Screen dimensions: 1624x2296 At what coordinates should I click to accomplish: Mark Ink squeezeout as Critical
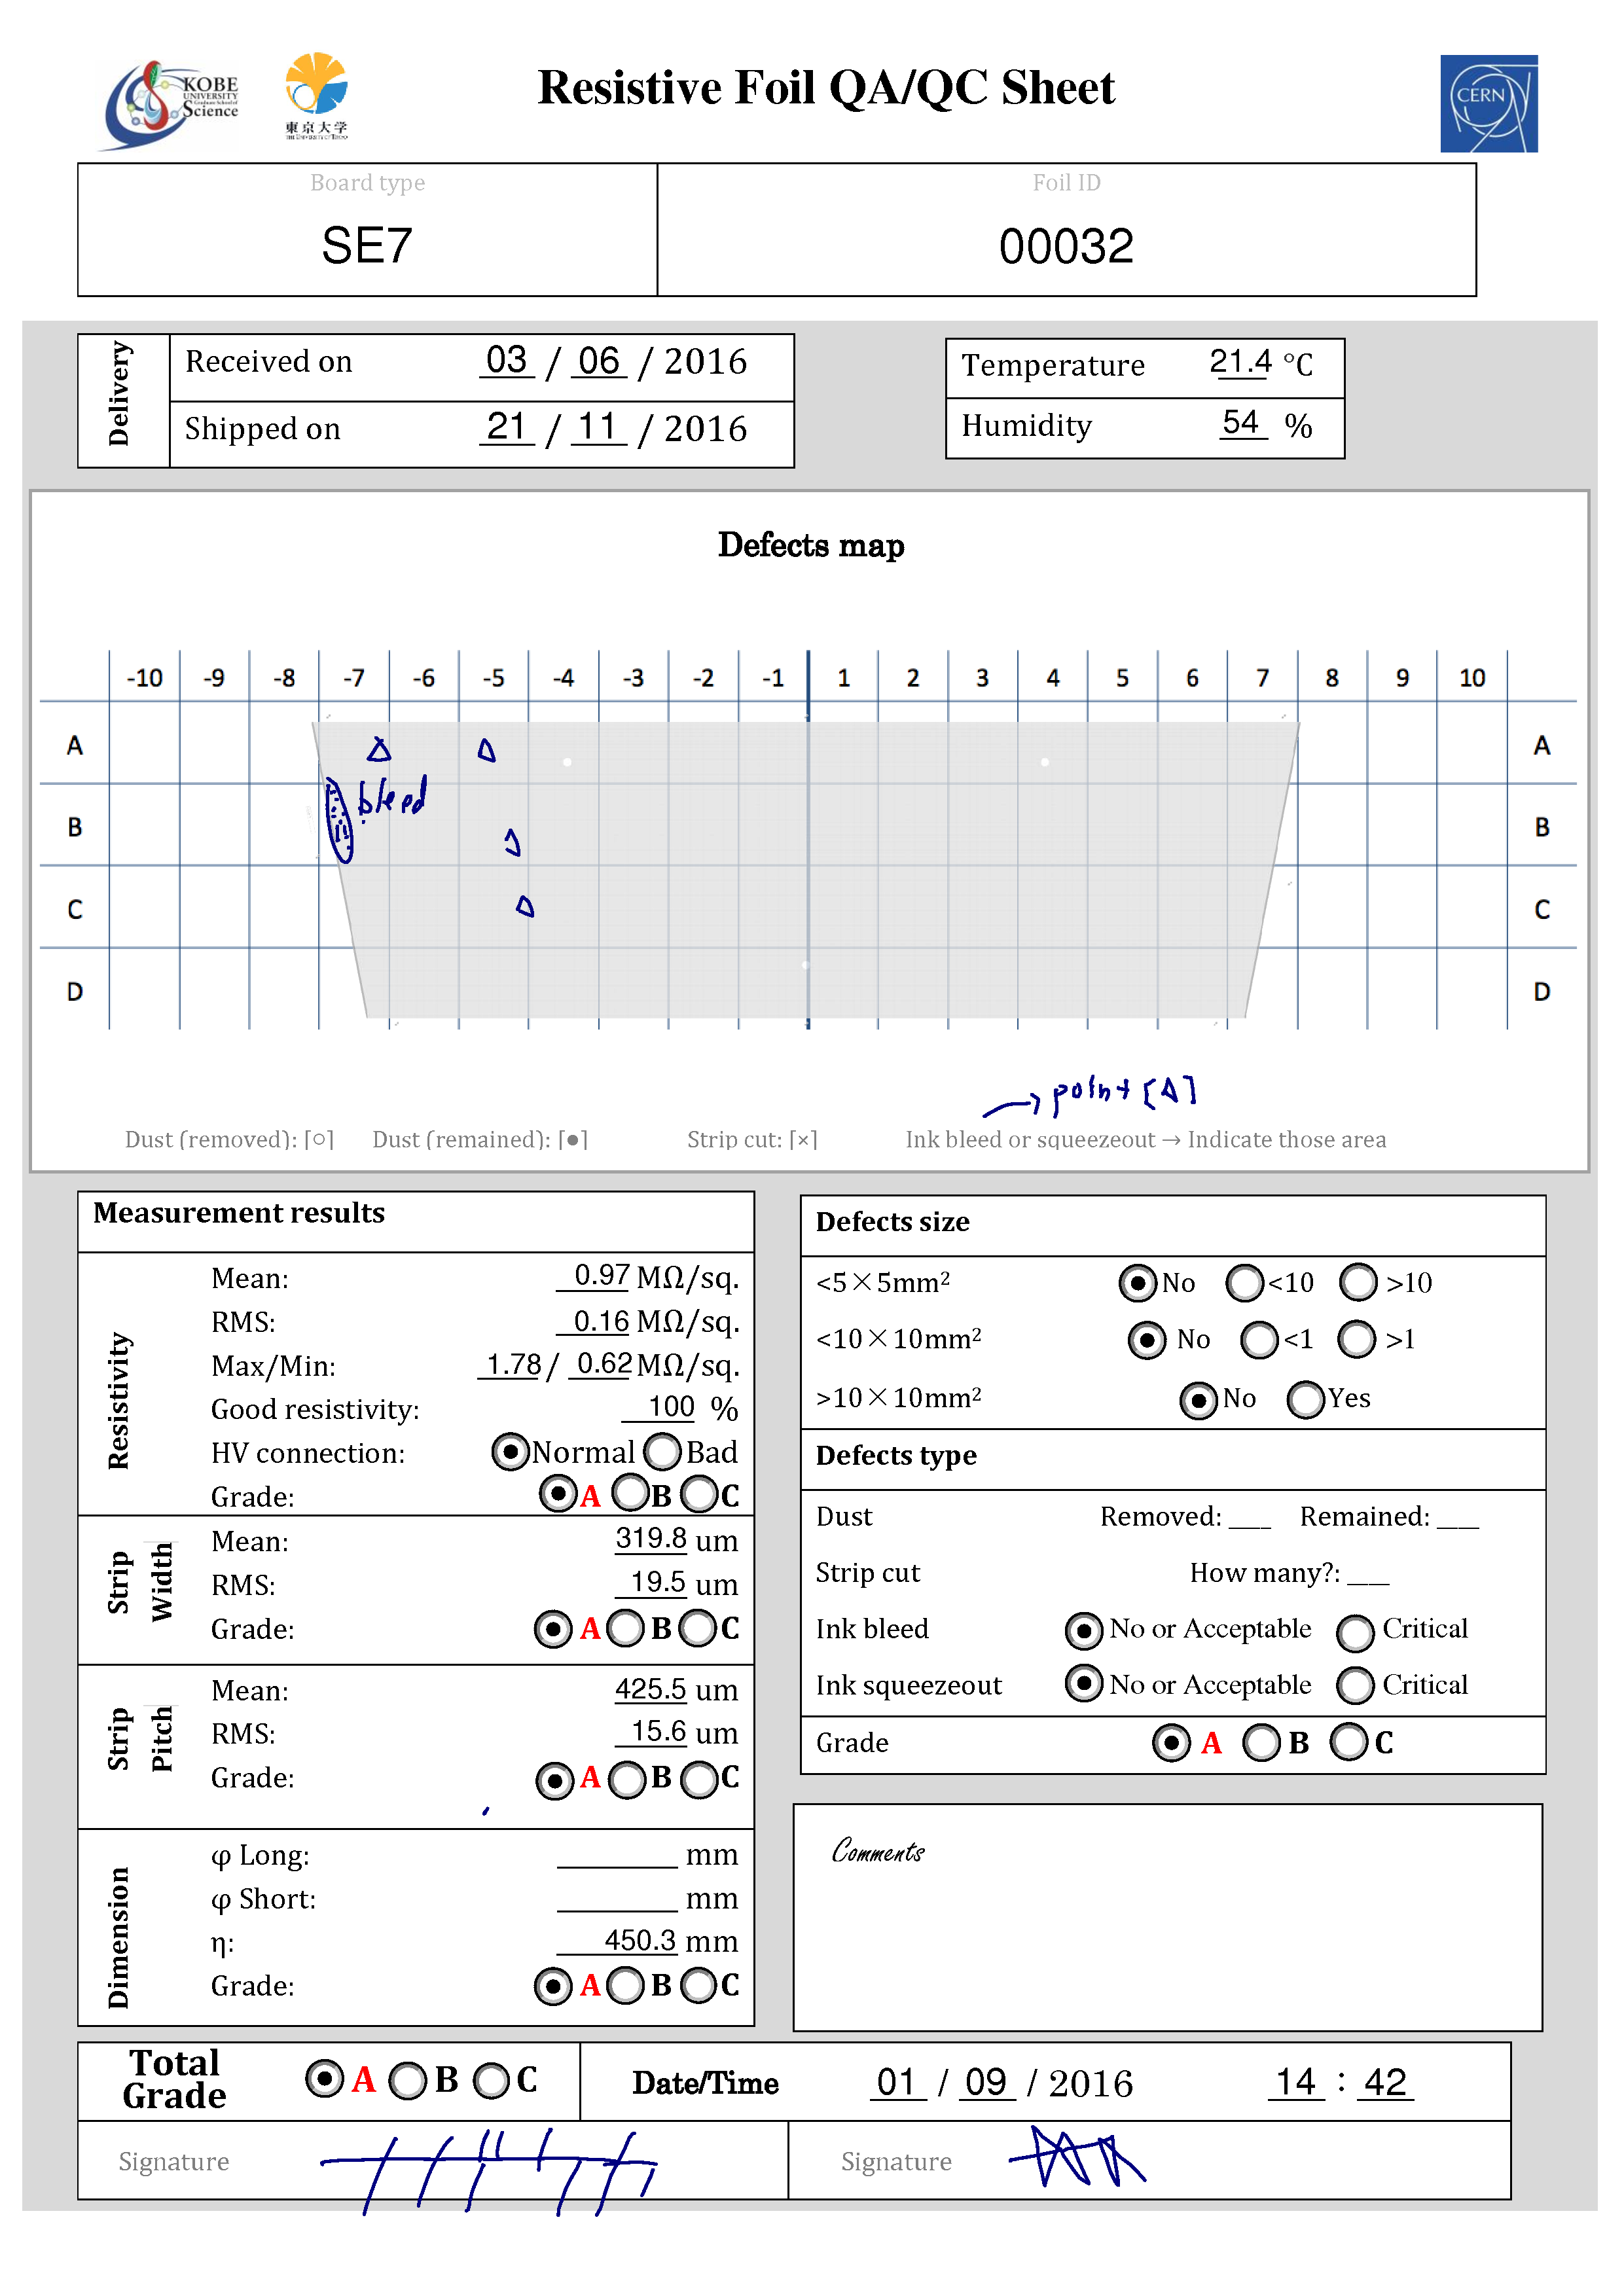(1355, 1685)
